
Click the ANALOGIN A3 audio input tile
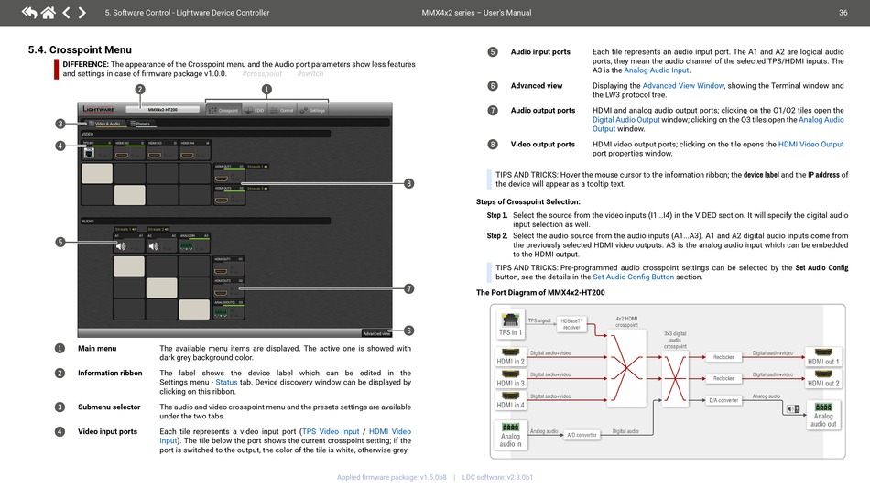195,243
